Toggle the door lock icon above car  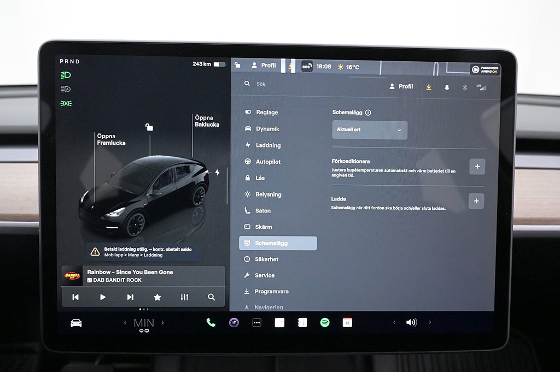point(149,127)
